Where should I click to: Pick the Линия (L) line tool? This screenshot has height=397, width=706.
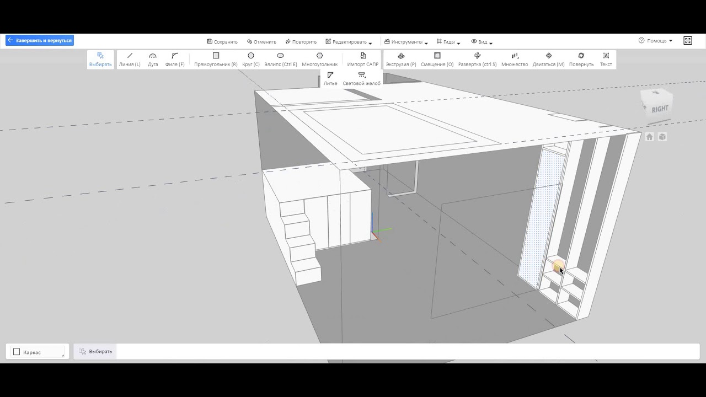click(130, 60)
